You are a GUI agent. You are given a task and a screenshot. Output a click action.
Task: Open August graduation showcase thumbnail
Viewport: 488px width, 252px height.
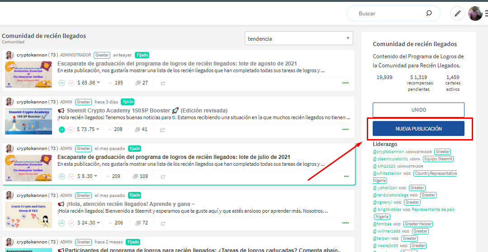coord(28,74)
